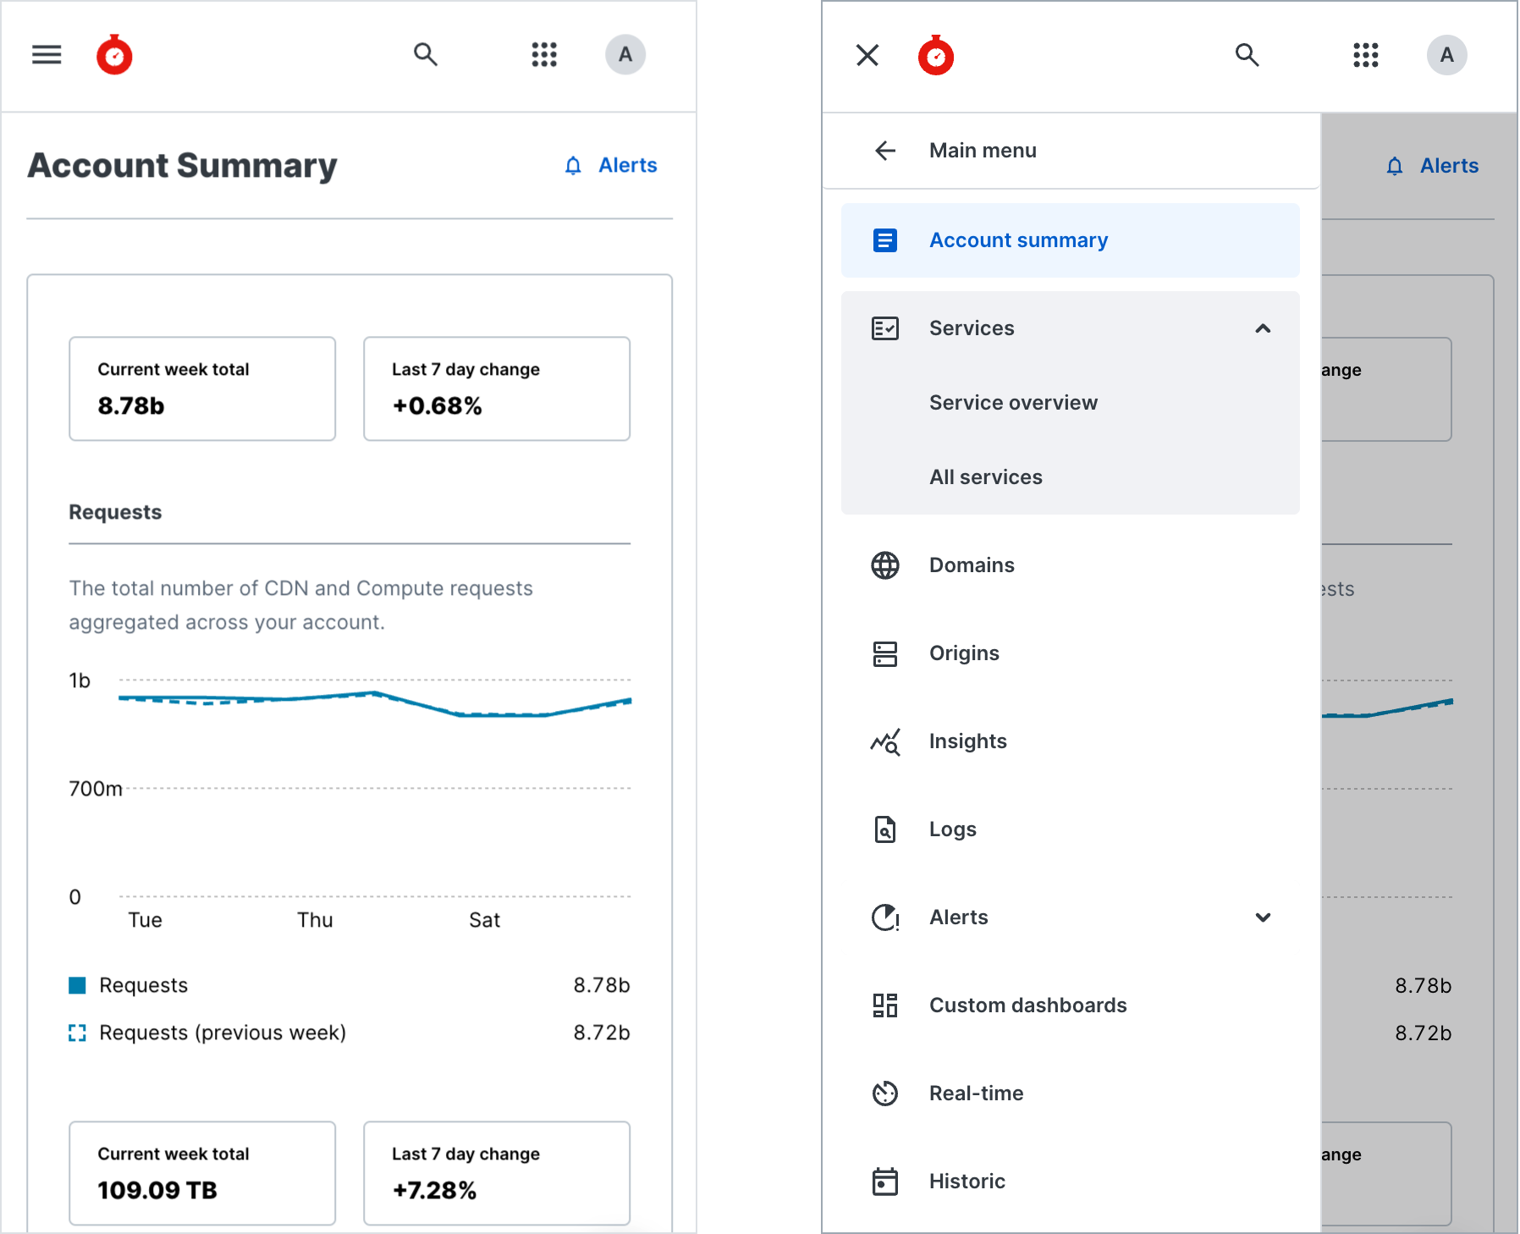Image resolution: width=1520 pixels, height=1234 pixels.
Task: Click the Origins server icon
Action: (885, 653)
